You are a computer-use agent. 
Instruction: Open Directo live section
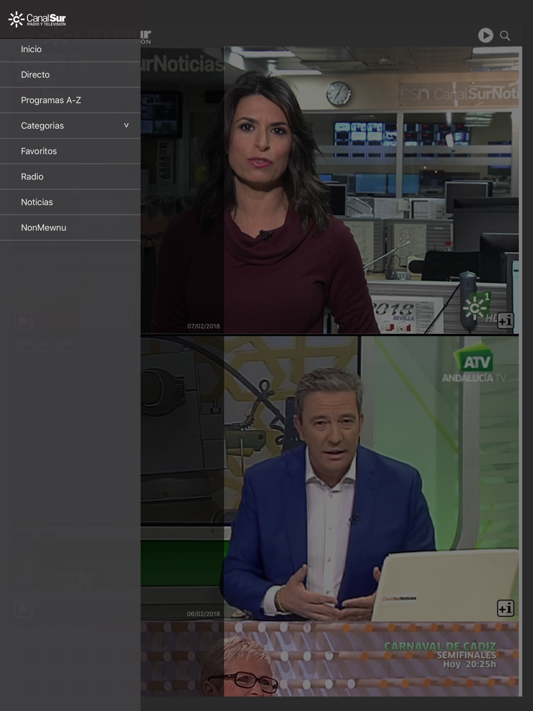pyautogui.click(x=70, y=75)
